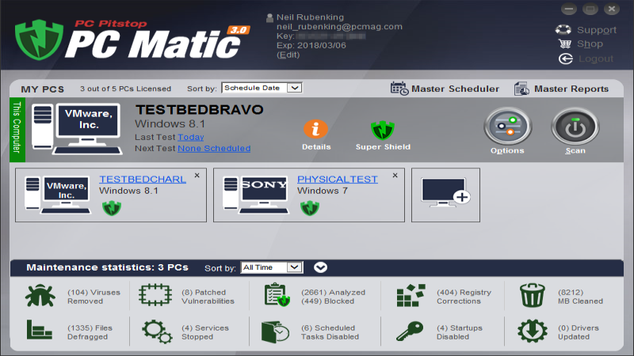Open the Shop menu item

point(582,44)
